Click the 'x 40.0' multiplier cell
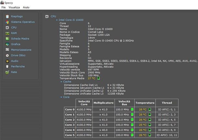198x140 pixels. (104, 130)
